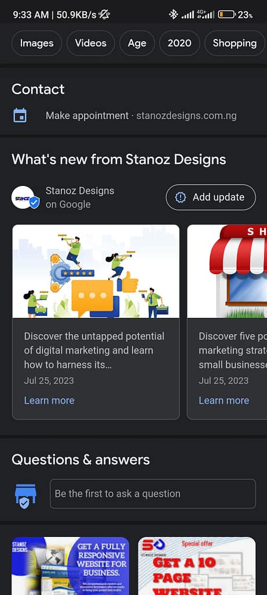The height and width of the screenshot is (595, 267).
Task: Tap the calendar icon beside Make appointment
Action: click(x=20, y=116)
